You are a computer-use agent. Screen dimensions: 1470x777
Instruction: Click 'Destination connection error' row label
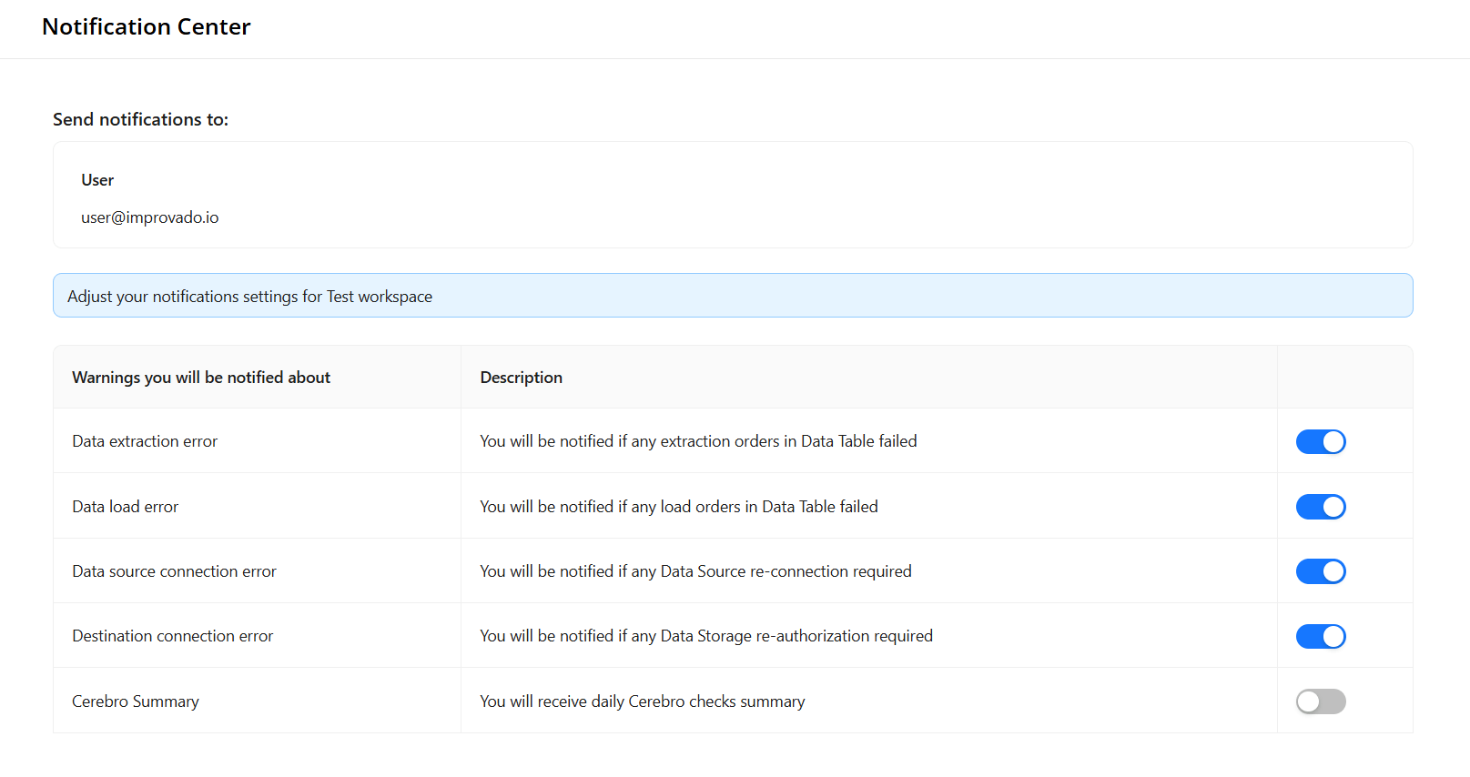tap(172, 636)
